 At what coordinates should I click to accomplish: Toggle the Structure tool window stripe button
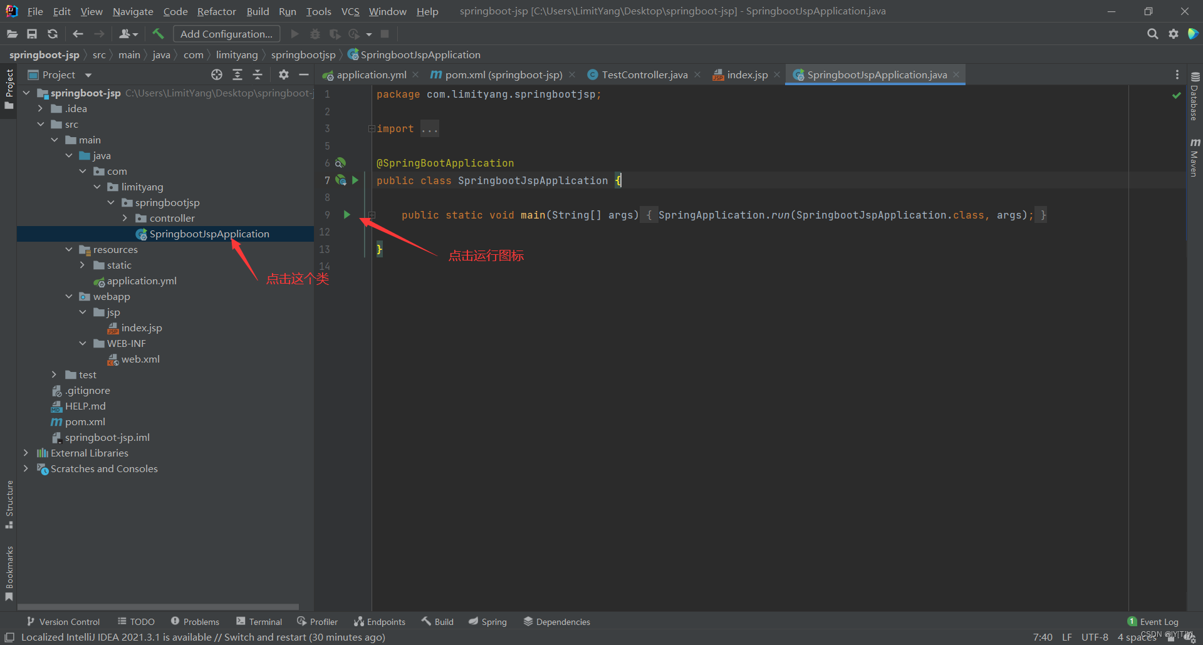pos(9,504)
